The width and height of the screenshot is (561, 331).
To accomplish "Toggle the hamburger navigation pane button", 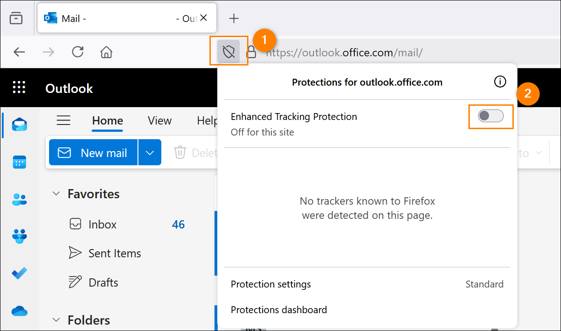I will coord(63,120).
